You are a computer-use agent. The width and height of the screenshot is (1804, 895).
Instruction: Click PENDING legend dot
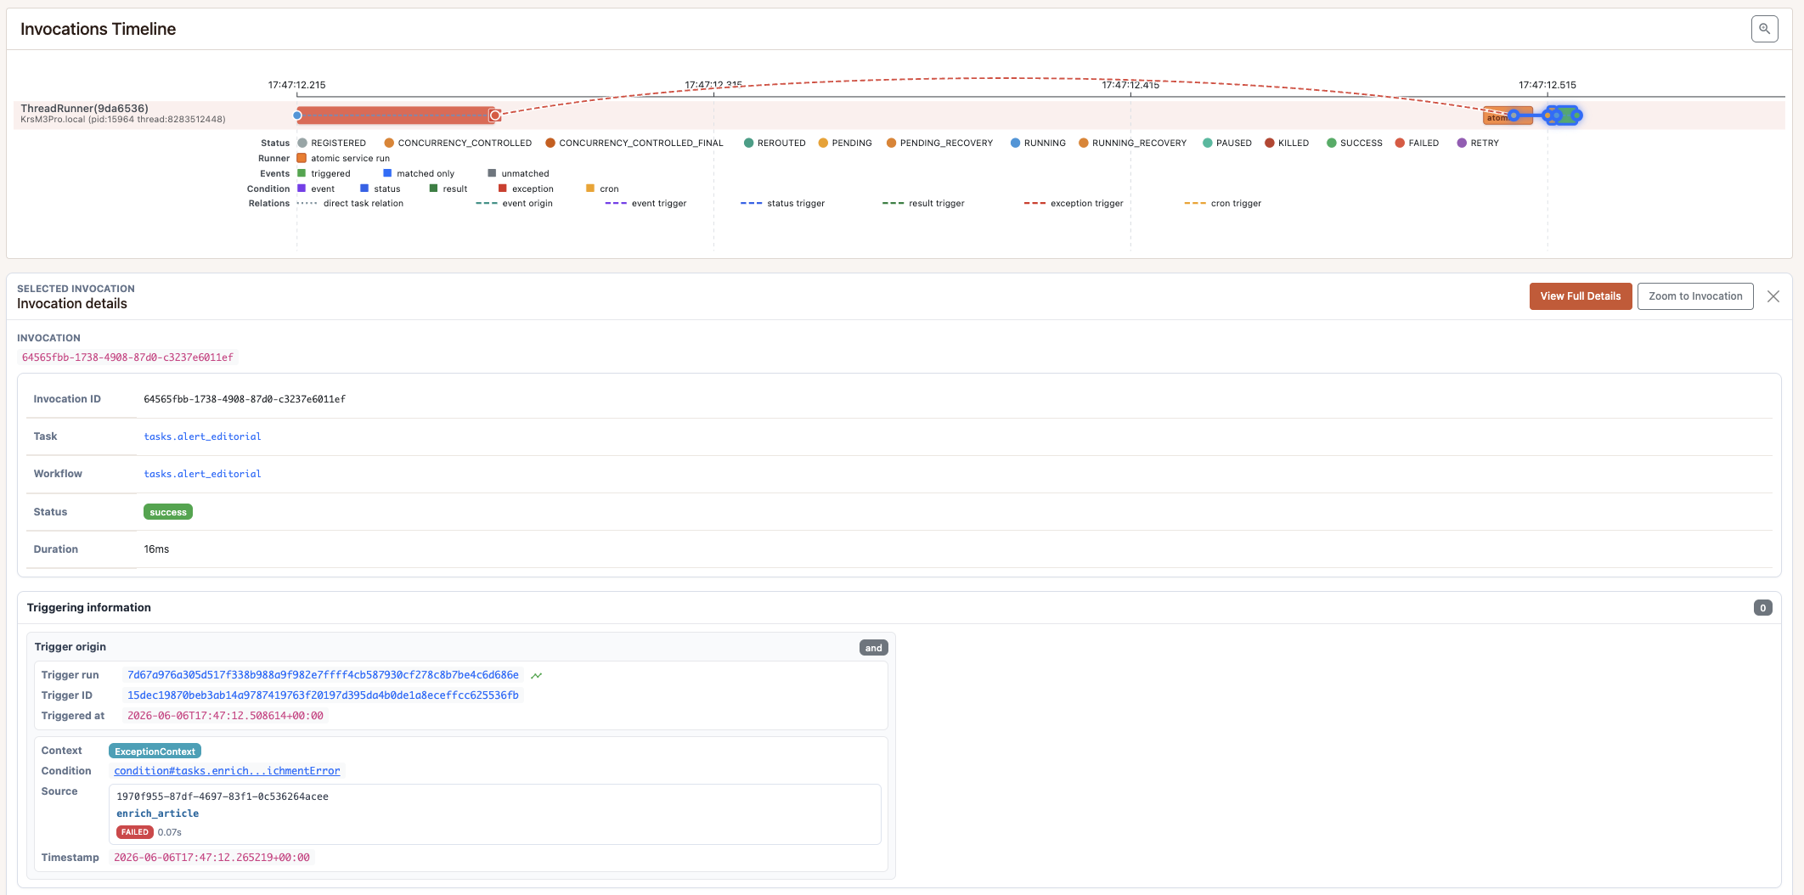point(823,143)
